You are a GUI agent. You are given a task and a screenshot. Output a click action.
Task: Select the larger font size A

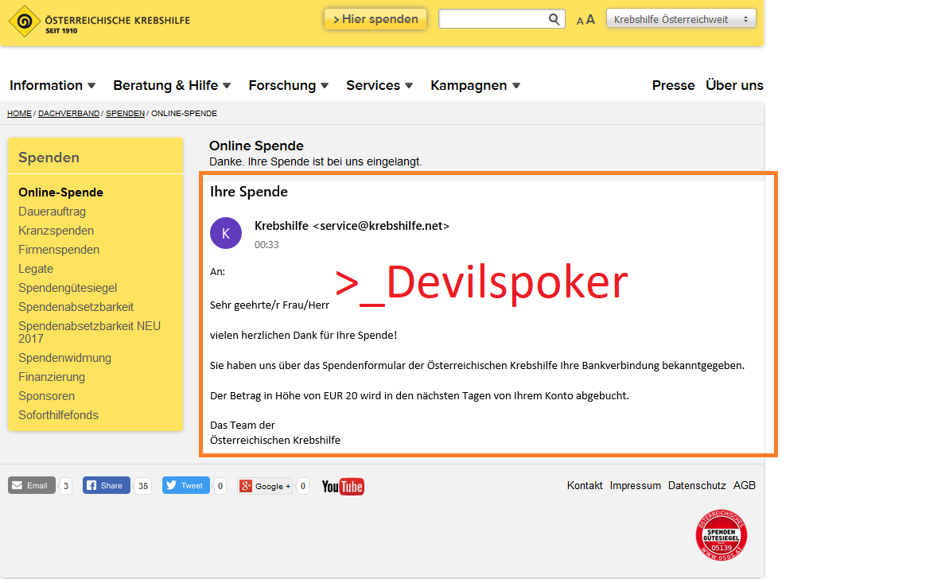tap(590, 19)
